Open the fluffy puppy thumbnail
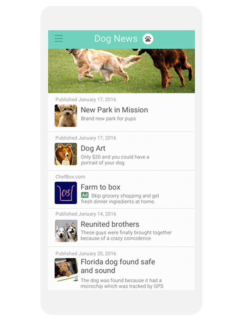The height and width of the screenshot is (321, 243). coord(66,116)
